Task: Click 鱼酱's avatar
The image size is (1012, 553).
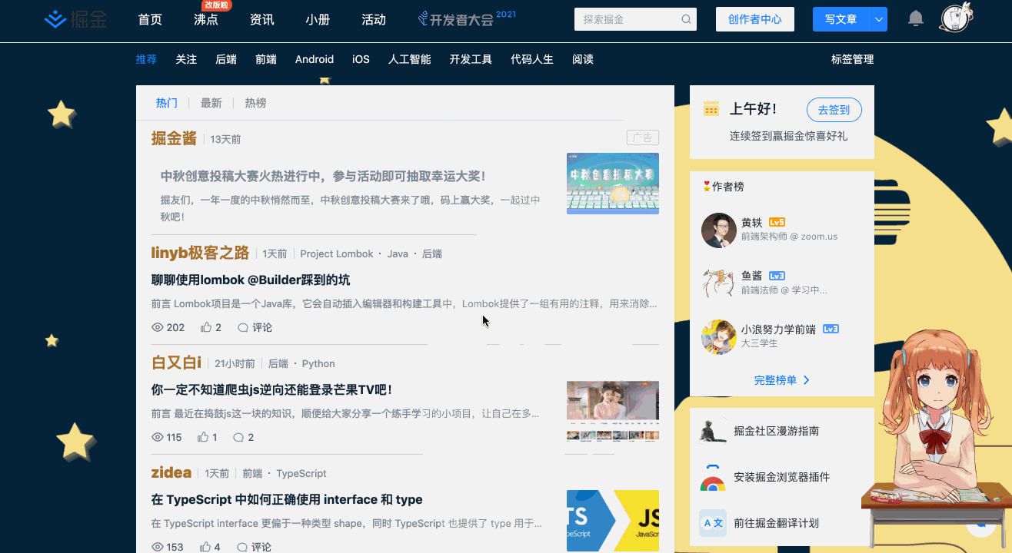Action: coord(719,283)
